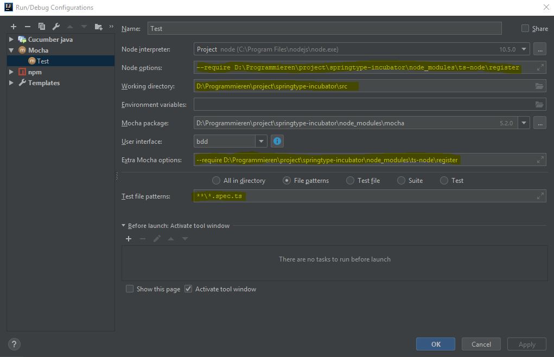The image size is (554, 357).
Task: Move the configuration down in the list toolbar
Action: coord(84,27)
